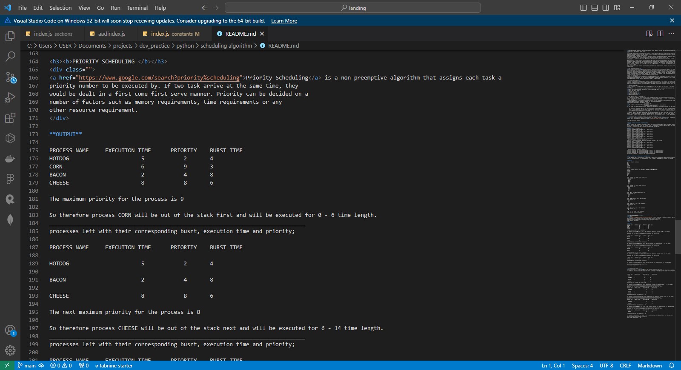The width and height of the screenshot is (681, 370).
Task: Click projects breadcrumb segment
Action: pyautogui.click(x=123, y=46)
